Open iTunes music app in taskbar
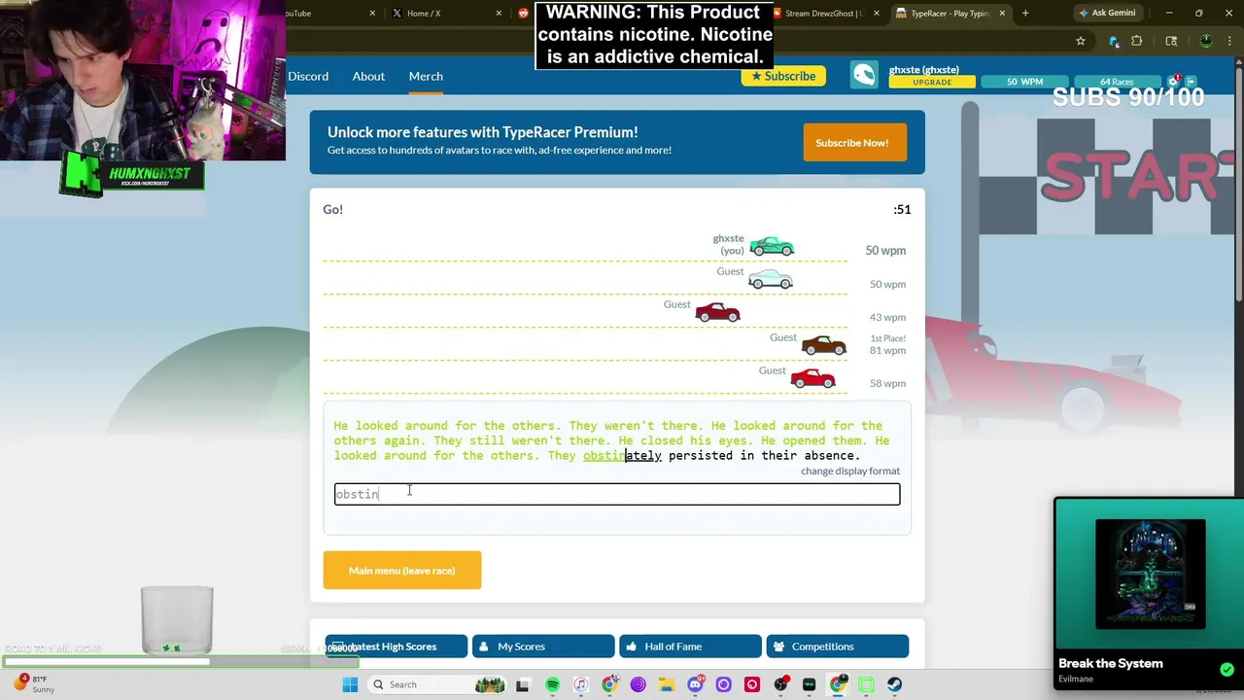Image resolution: width=1244 pixels, height=700 pixels. pos(580,684)
